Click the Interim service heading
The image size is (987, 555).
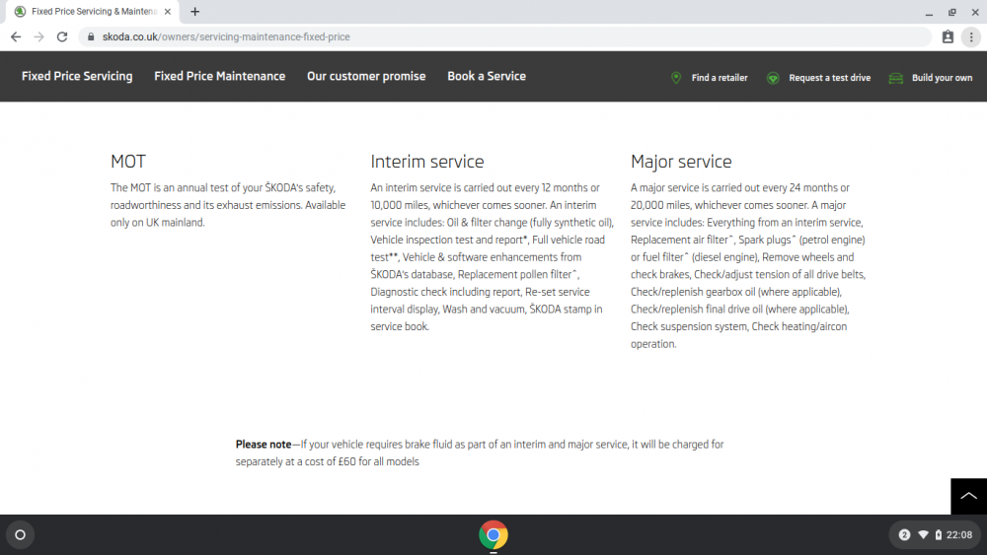[426, 162]
